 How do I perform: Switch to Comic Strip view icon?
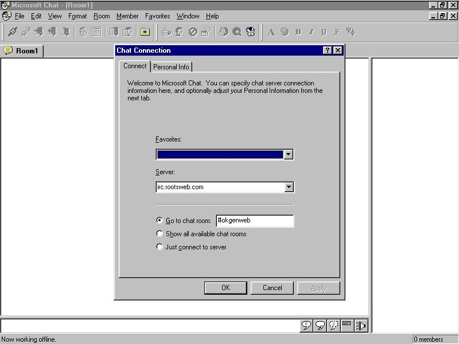tap(83, 32)
